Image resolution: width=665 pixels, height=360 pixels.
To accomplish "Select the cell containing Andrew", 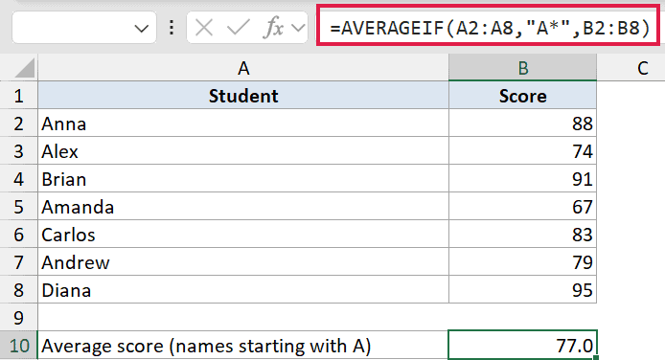I will pos(243,262).
